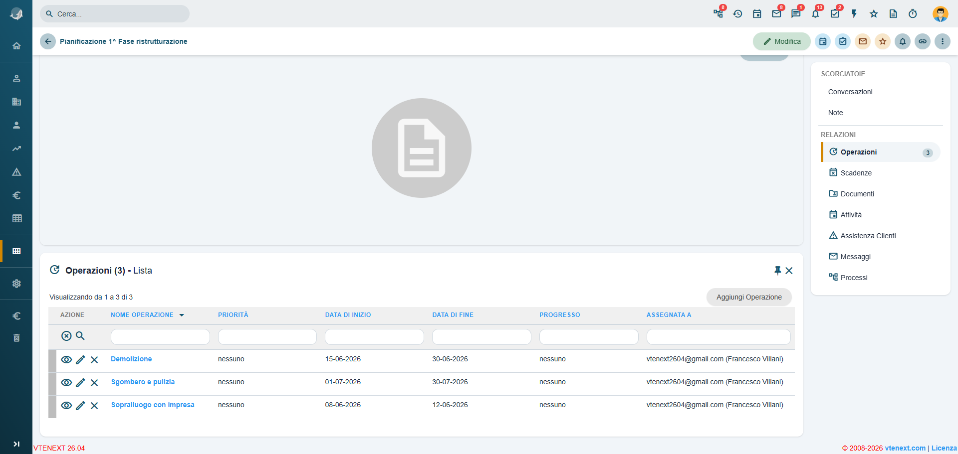Open more options three-dot menu
This screenshot has width=958, height=454.
tap(943, 41)
